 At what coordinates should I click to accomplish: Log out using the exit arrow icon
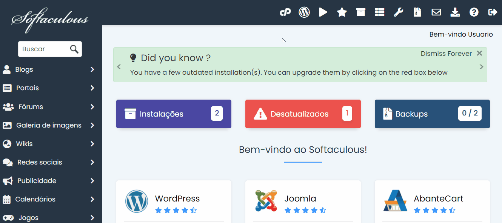point(493,12)
